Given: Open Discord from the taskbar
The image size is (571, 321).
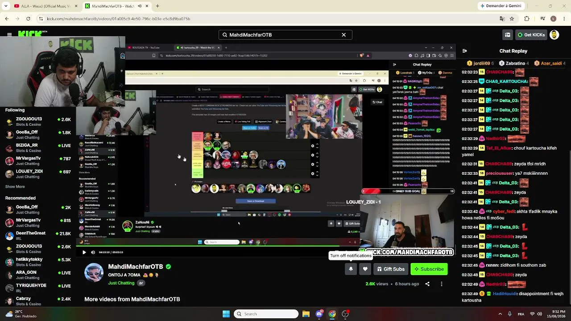Looking at the screenshot, I should 319,314.
